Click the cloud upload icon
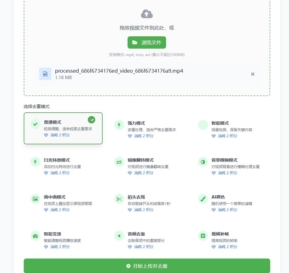 point(147,14)
